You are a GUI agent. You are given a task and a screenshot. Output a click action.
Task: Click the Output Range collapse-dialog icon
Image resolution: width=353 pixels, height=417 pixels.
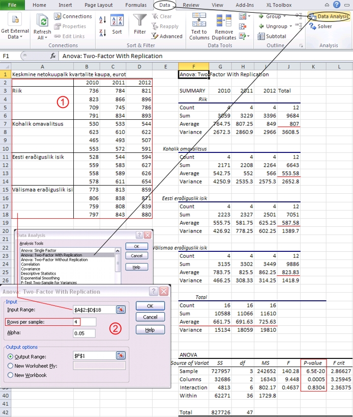[x=121, y=355]
